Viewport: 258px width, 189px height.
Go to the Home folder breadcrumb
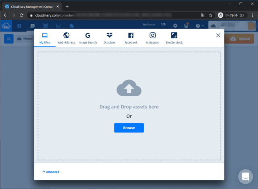click(x=25, y=39)
